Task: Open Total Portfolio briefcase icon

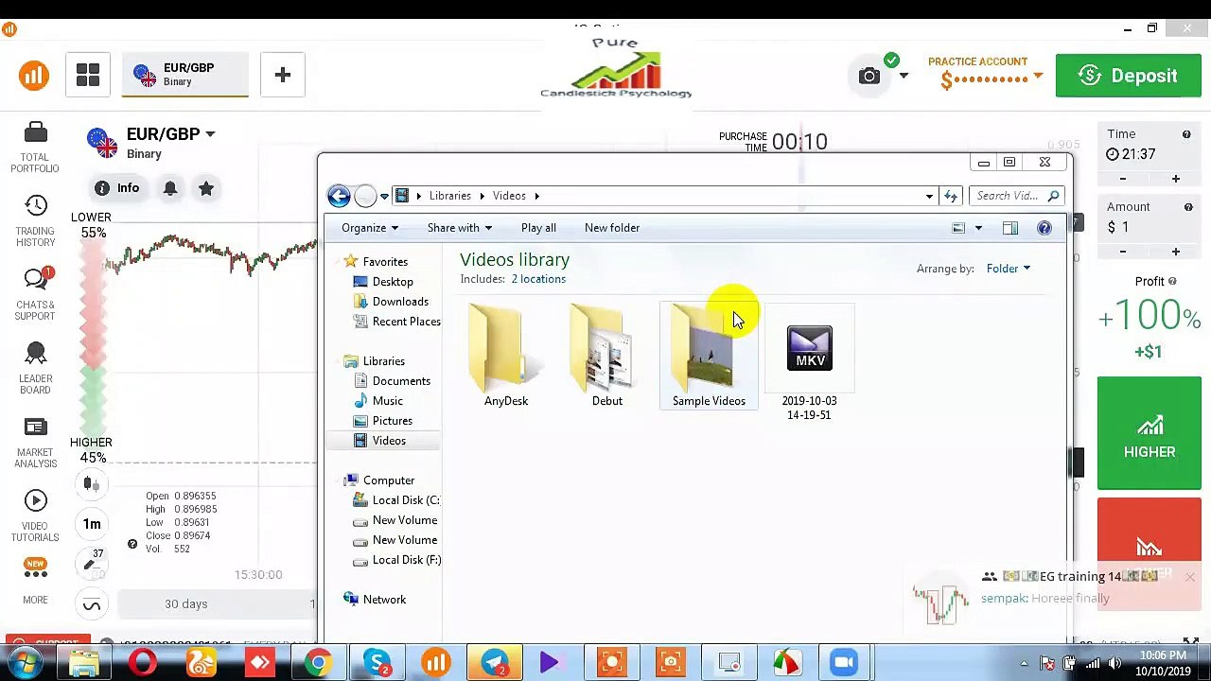Action: (x=35, y=132)
